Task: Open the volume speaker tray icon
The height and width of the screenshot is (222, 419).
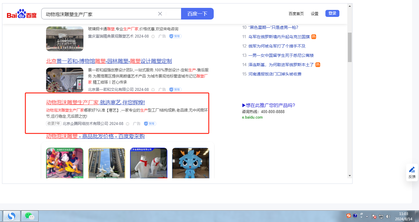Action: 388,216
